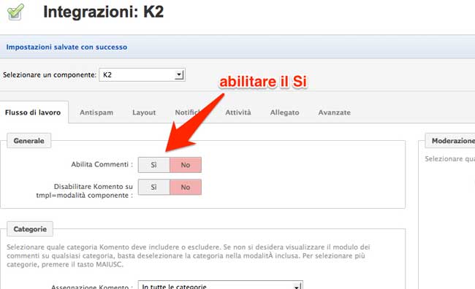Click the green checkmark Integrazioni icon
475x289 pixels.
[x=15, y=12]
